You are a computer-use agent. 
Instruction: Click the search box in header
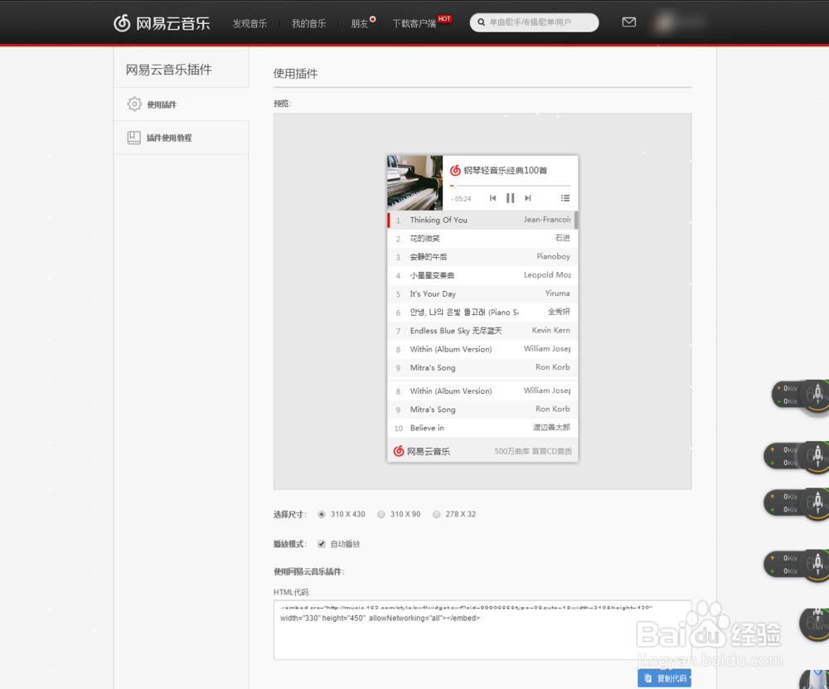(534, 22)
